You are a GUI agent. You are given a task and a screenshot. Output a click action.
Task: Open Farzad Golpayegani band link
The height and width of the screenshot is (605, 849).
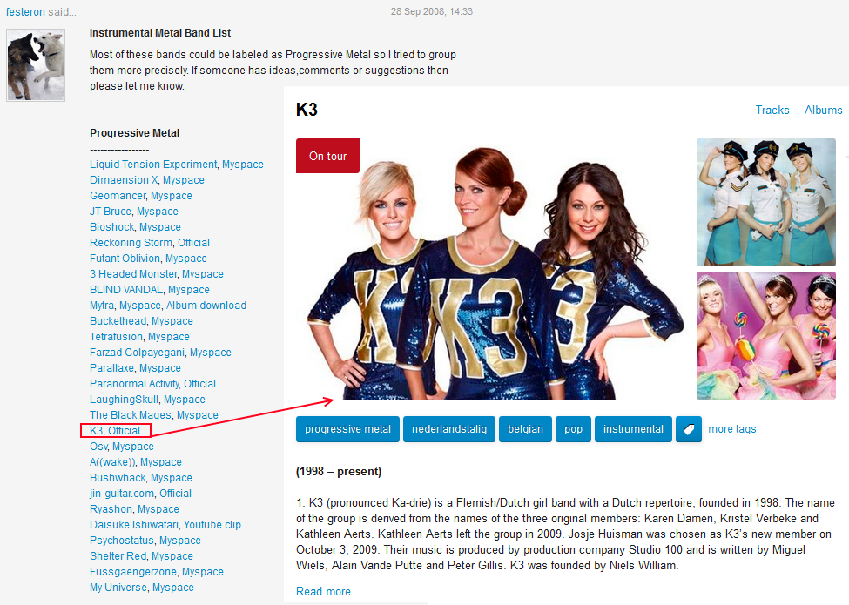[x=138, y=353]
